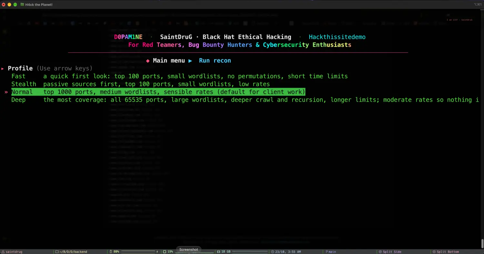Screen dimensions: 484x254
Task: Click the 'D0PAM1NE' banner title
Action: click(x=128, y=37)
